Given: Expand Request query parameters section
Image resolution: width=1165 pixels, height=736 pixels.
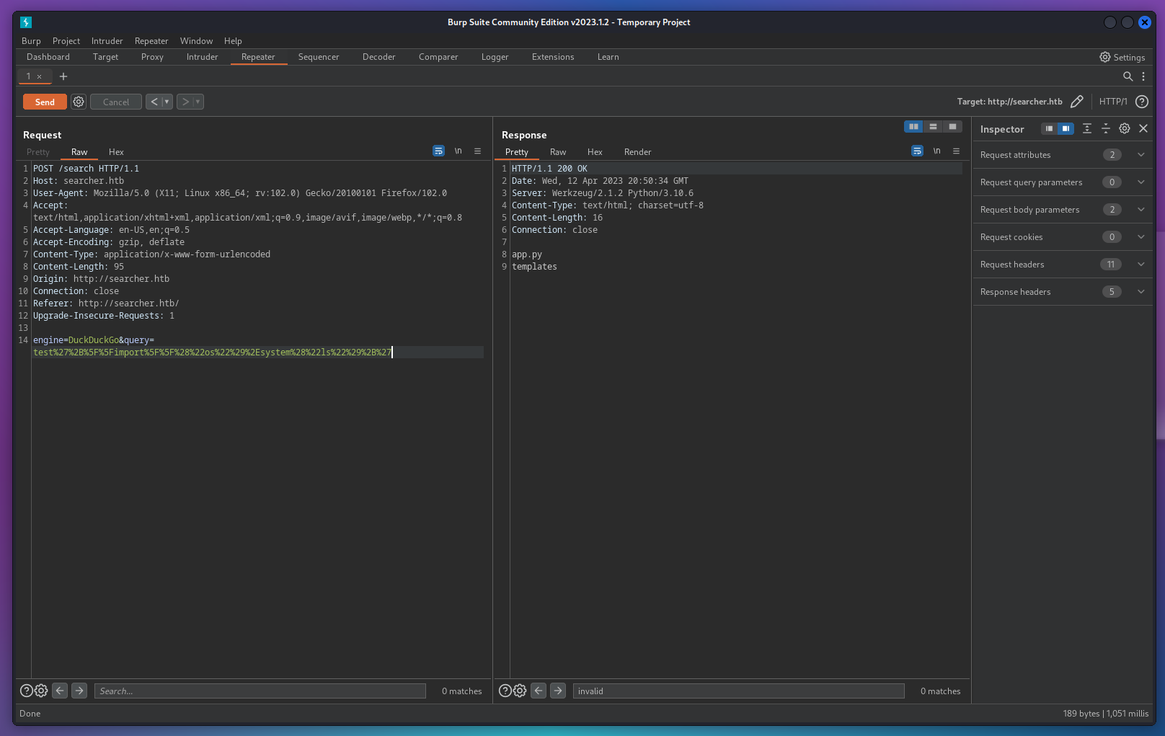Looking at the screenshot, I should [x=1062, y=182].
